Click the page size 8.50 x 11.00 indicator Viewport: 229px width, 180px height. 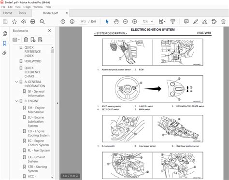point(71,176)
